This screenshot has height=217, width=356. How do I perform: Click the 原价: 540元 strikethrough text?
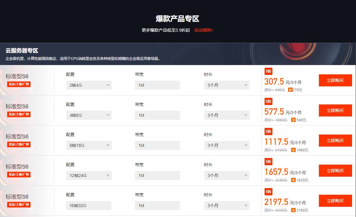pos(275,90)
